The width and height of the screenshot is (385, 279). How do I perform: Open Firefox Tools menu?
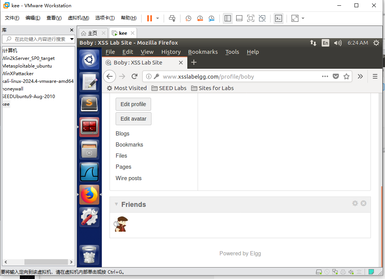click(232, 52)
